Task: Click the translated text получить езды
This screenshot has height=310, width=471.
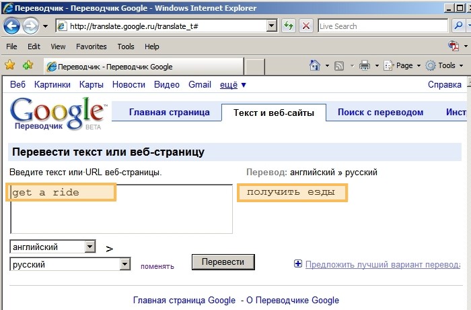Action: click(291, 192)
